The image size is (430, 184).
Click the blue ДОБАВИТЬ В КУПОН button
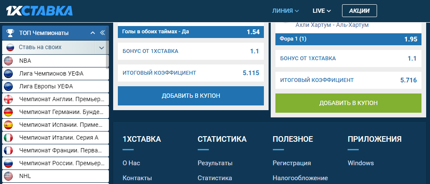[191, 96]
